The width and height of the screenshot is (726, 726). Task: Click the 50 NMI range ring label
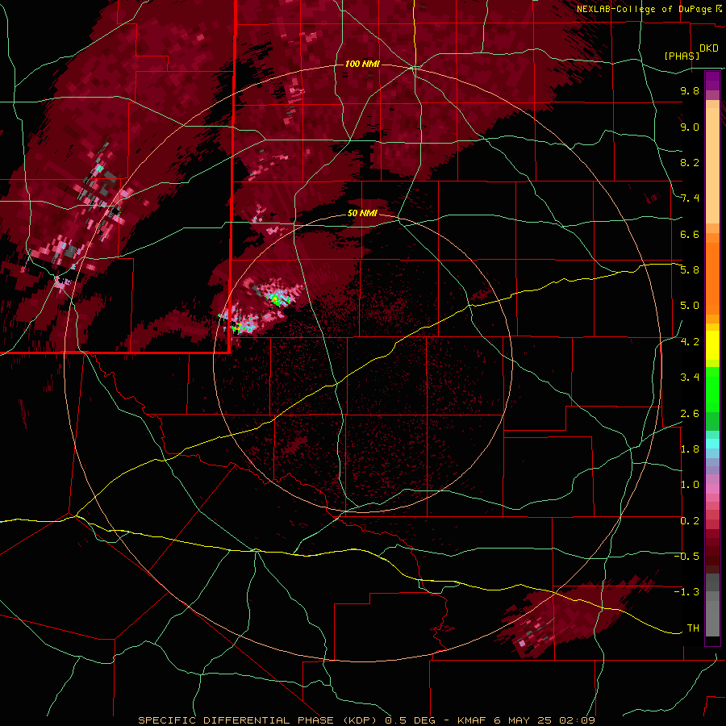coord(362,214)
